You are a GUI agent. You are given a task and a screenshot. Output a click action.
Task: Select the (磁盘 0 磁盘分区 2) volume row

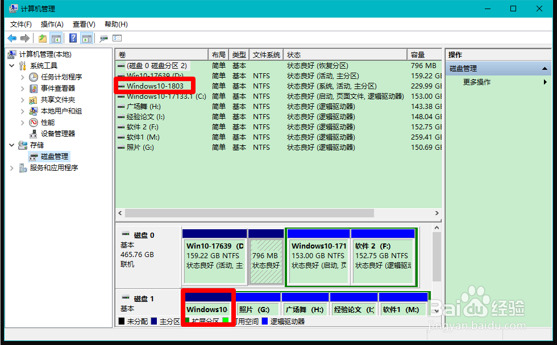coord(278,66)
